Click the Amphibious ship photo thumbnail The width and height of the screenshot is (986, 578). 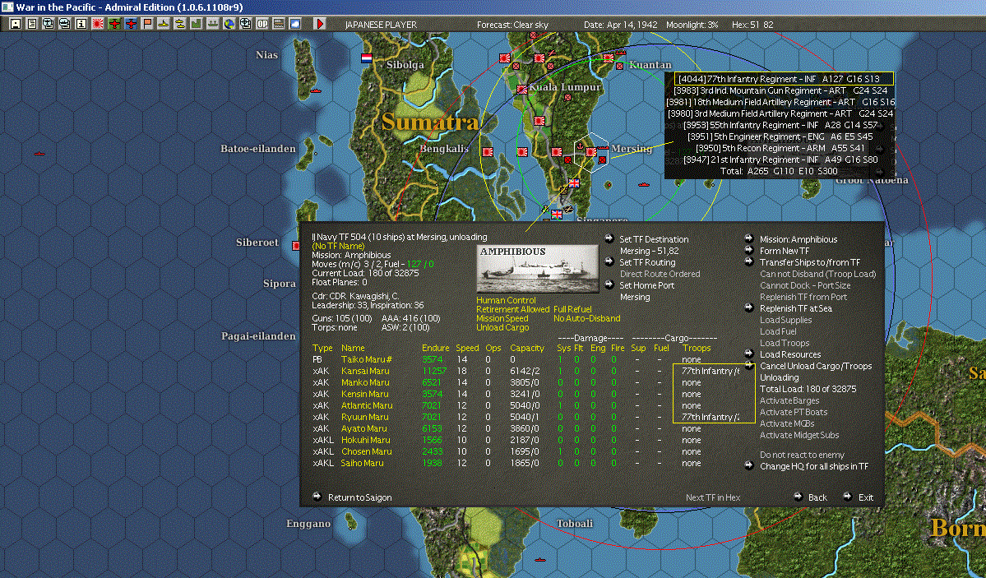point(538,269)
